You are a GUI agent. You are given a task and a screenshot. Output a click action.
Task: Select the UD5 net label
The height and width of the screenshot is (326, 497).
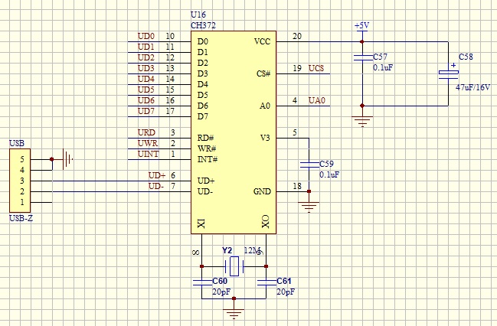(146, 90)
